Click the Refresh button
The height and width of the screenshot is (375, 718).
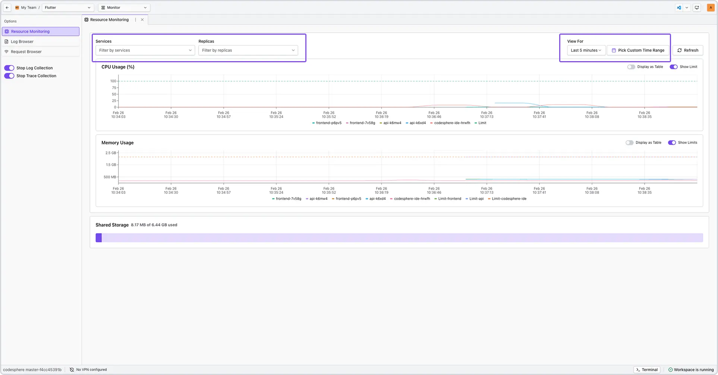688,50
